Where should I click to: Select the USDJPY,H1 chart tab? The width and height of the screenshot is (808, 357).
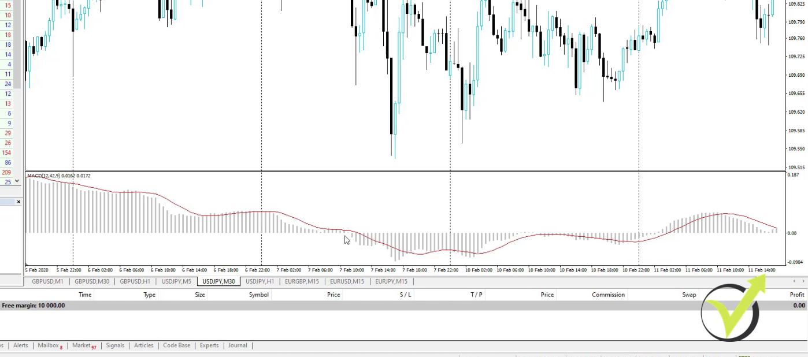[260, 281]
